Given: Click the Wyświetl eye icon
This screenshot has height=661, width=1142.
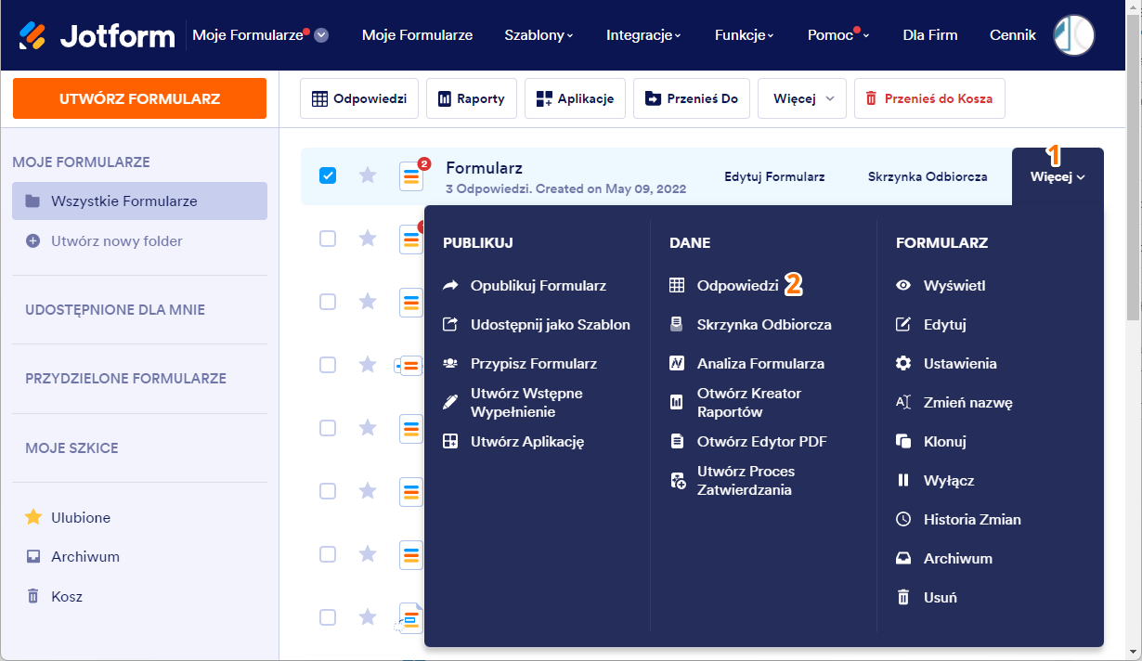Looking at the screenshot, I should [x=903, y=286].
